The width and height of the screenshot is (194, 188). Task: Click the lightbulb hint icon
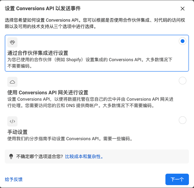(11, 156)
